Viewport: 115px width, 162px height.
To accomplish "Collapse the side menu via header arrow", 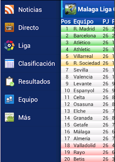I will pyautogui.click(x=63, y=9).
